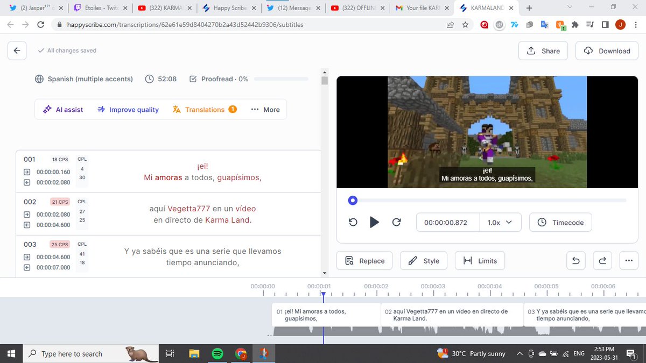Click the Spanish language globe icon
This screenshot has width=646, height=363.
click(39, 79)
